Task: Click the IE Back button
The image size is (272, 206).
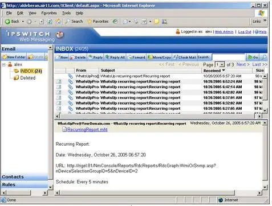Action: click(12, 22)
